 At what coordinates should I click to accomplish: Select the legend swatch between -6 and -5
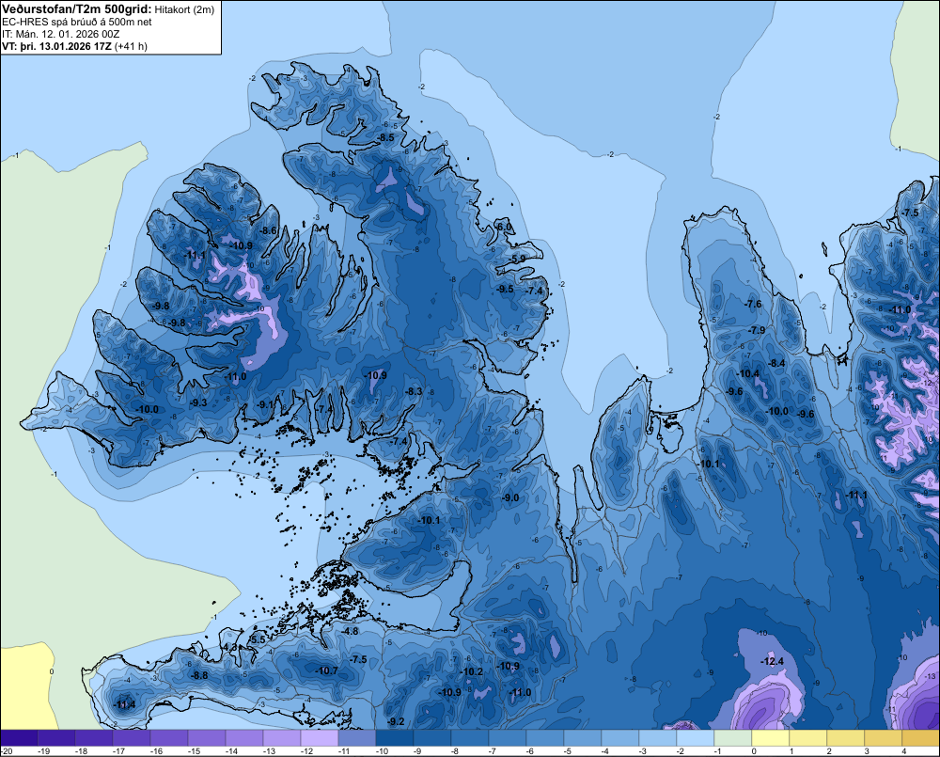click(x=544, y=738)
